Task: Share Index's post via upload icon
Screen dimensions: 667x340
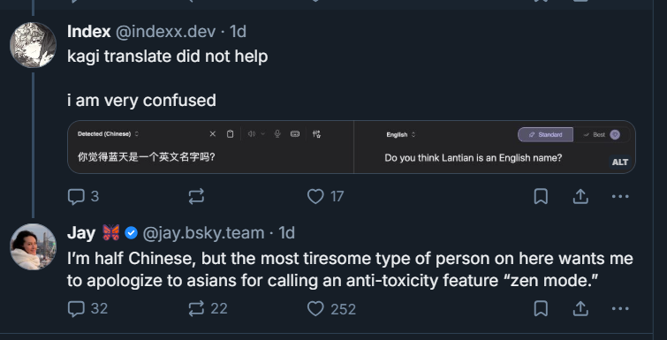Action: point(580,196)
